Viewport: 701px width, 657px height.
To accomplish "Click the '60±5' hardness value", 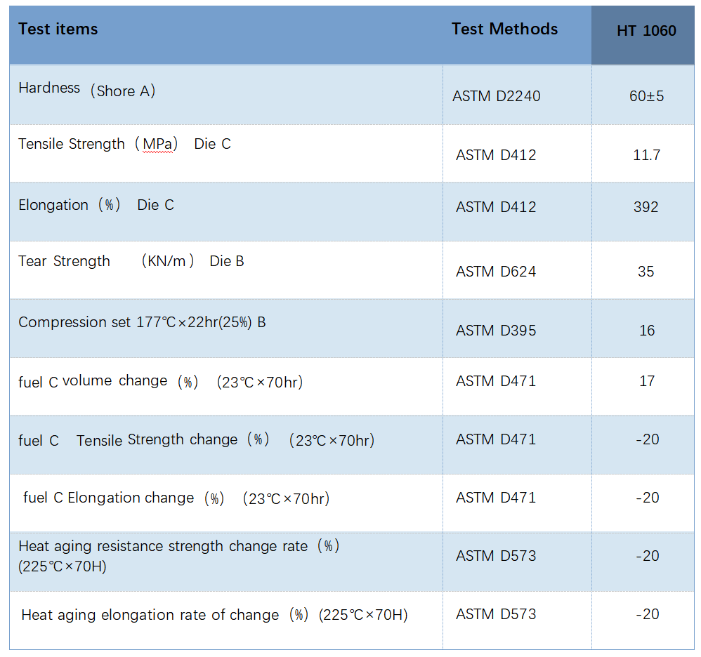I will click(x=646, y=96).
